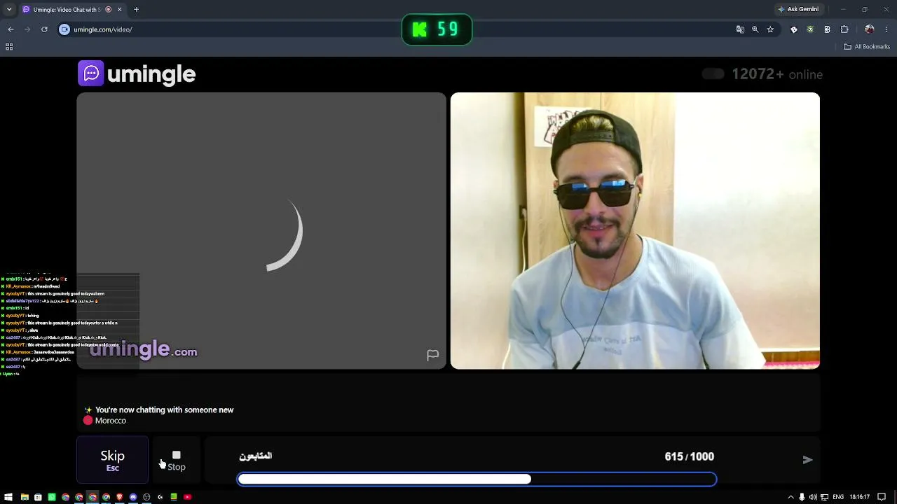This screenshot has height=504, width=897.
Task: Open OBS Studio from the taskbar
Action: pos(146,497)
